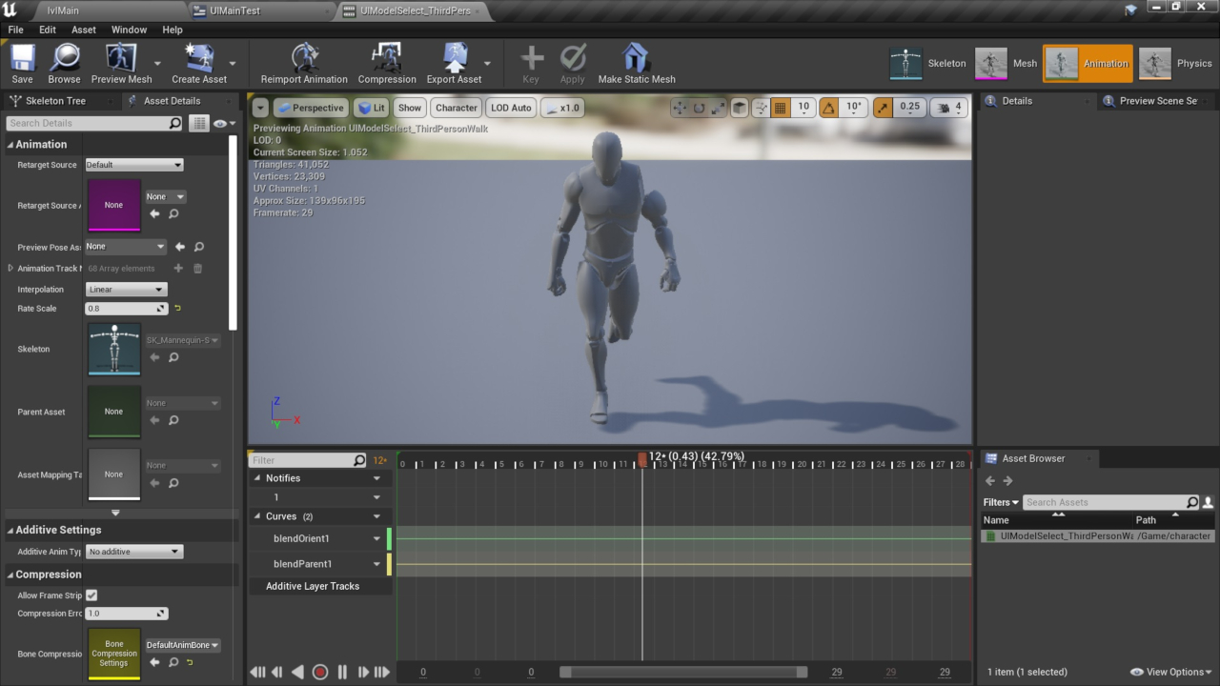Pause the animation playback
This screenshot has width=1220, height=686.
[x=342, y=672]
